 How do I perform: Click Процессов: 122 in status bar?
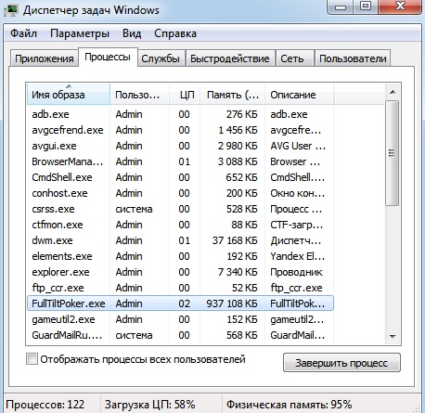[x=45, y=405]
